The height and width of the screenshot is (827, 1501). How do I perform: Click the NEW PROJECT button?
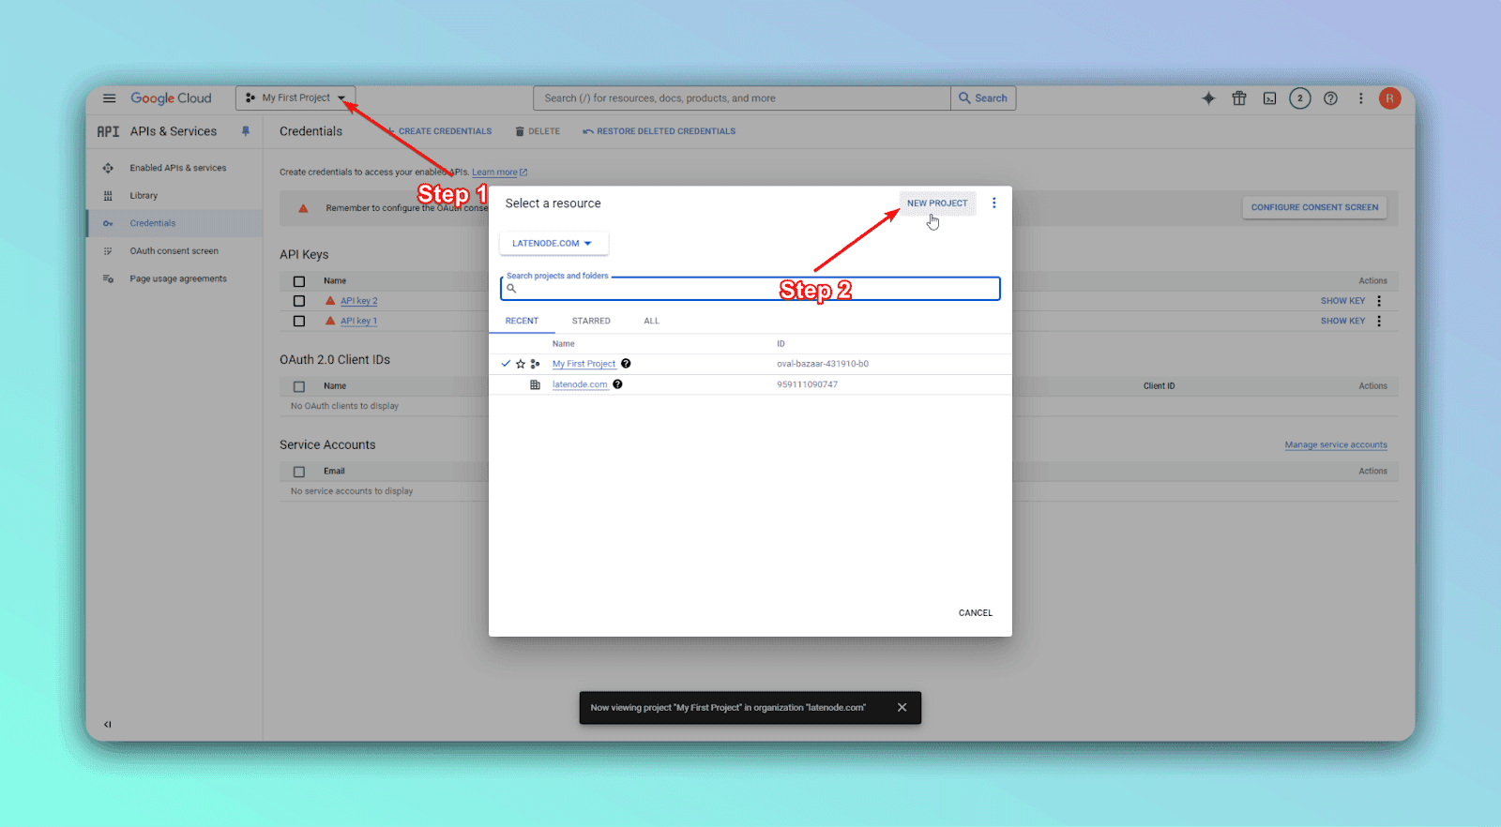(x=937, y=203)
